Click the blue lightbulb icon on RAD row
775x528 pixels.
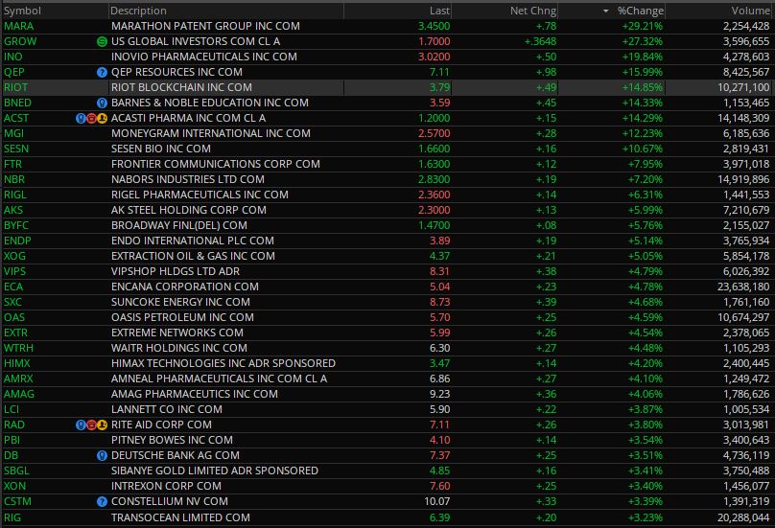[x=81, y=425]
